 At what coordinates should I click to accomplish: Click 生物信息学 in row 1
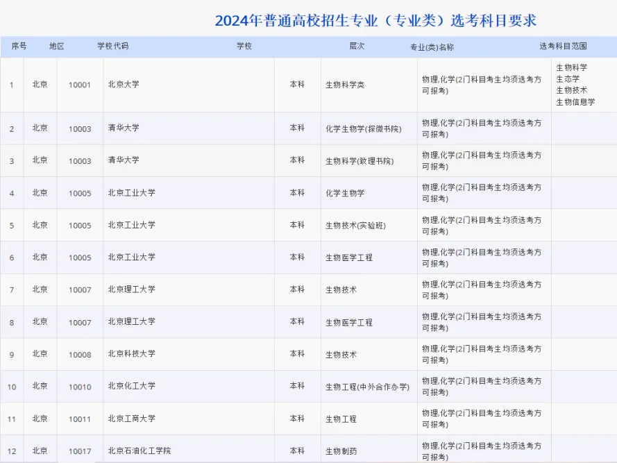point(575,102)
